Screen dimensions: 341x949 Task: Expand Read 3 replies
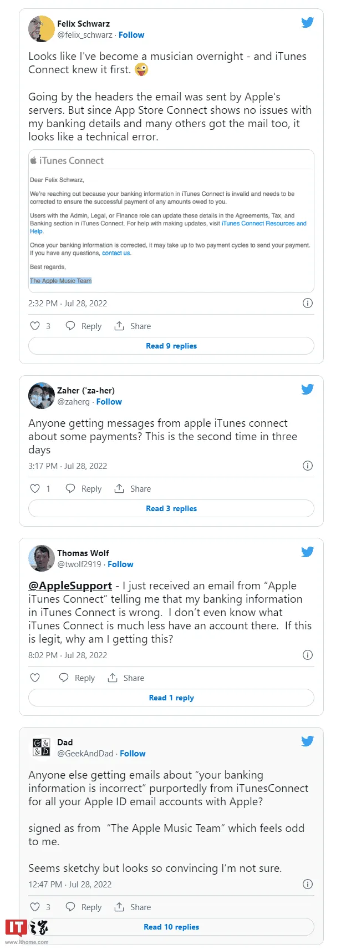pyautogui.click(x=171, y=508)
